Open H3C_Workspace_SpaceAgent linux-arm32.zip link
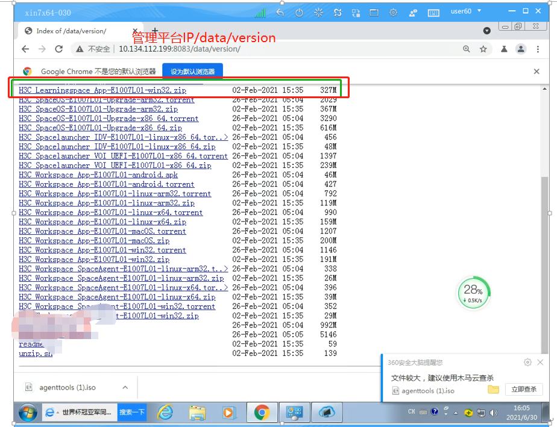This screenshot has width=557, height=427. tap(121, 278)
